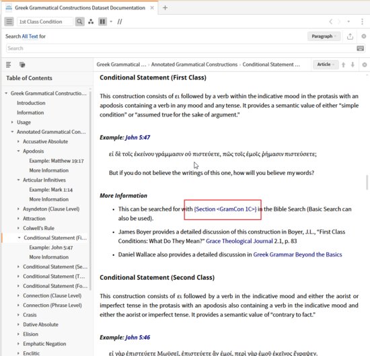The width and height of the screenshot is (370, 356).
Task: Open Example: Mark 1:14 entry
Action: point(50,190)
